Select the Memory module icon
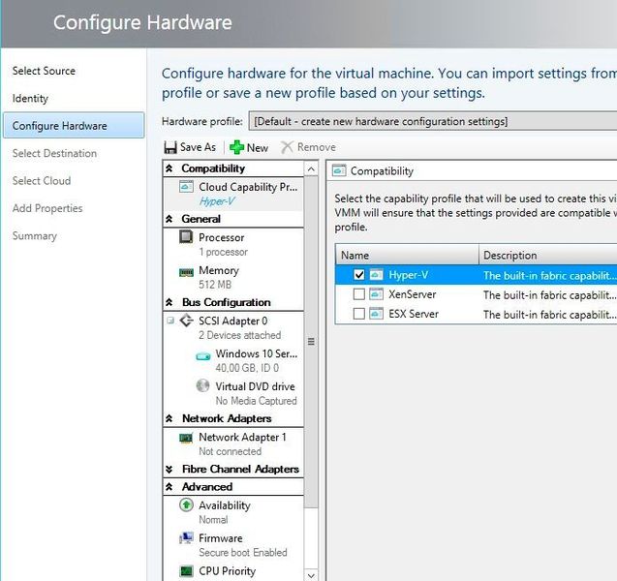The height and width of the screenshot is (581, 617). pos(186,272)
